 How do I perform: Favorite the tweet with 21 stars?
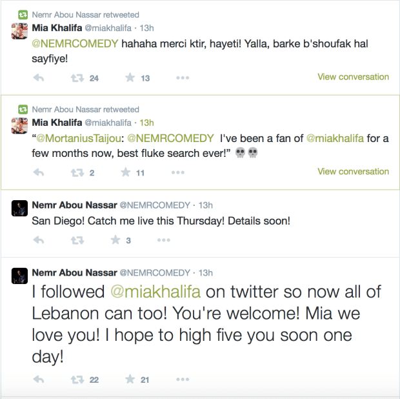(x=130, y=380)
